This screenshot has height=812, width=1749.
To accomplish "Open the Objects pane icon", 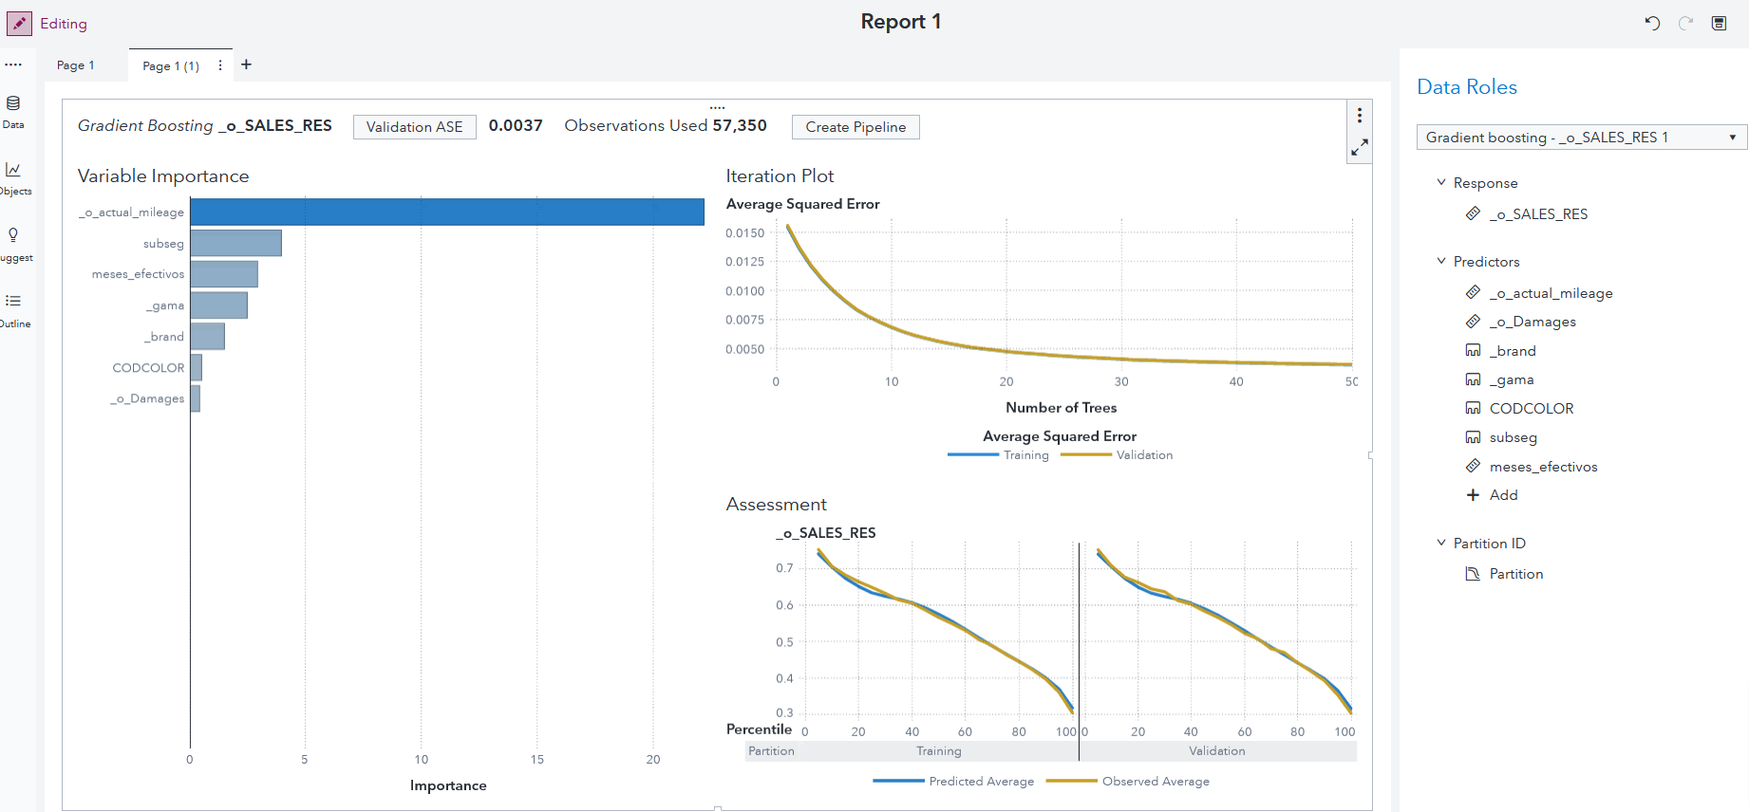I will (13, 176).
